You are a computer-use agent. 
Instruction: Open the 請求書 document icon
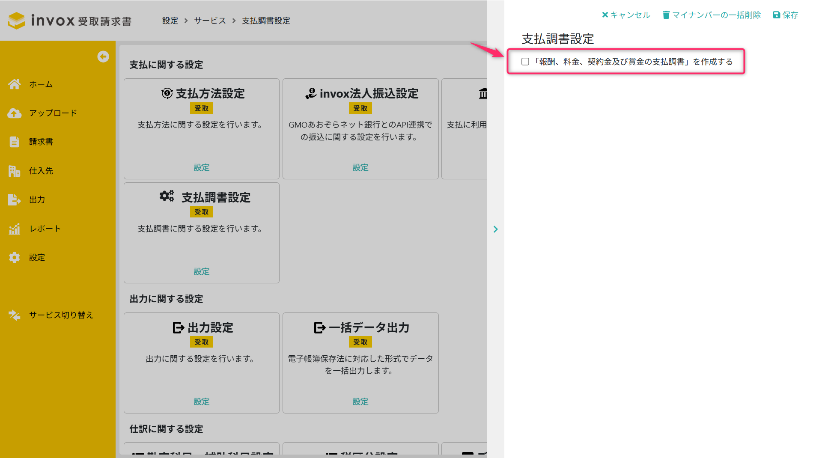(15, 142)
